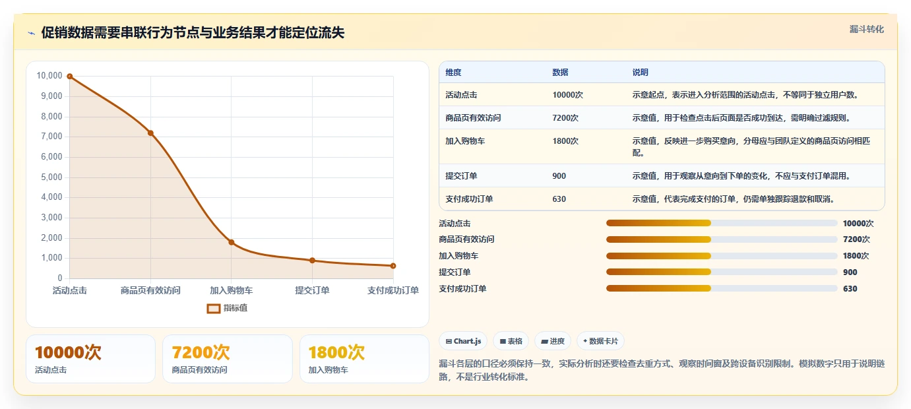Click the 10000次 value beside the progress bar

pos(858,224)
